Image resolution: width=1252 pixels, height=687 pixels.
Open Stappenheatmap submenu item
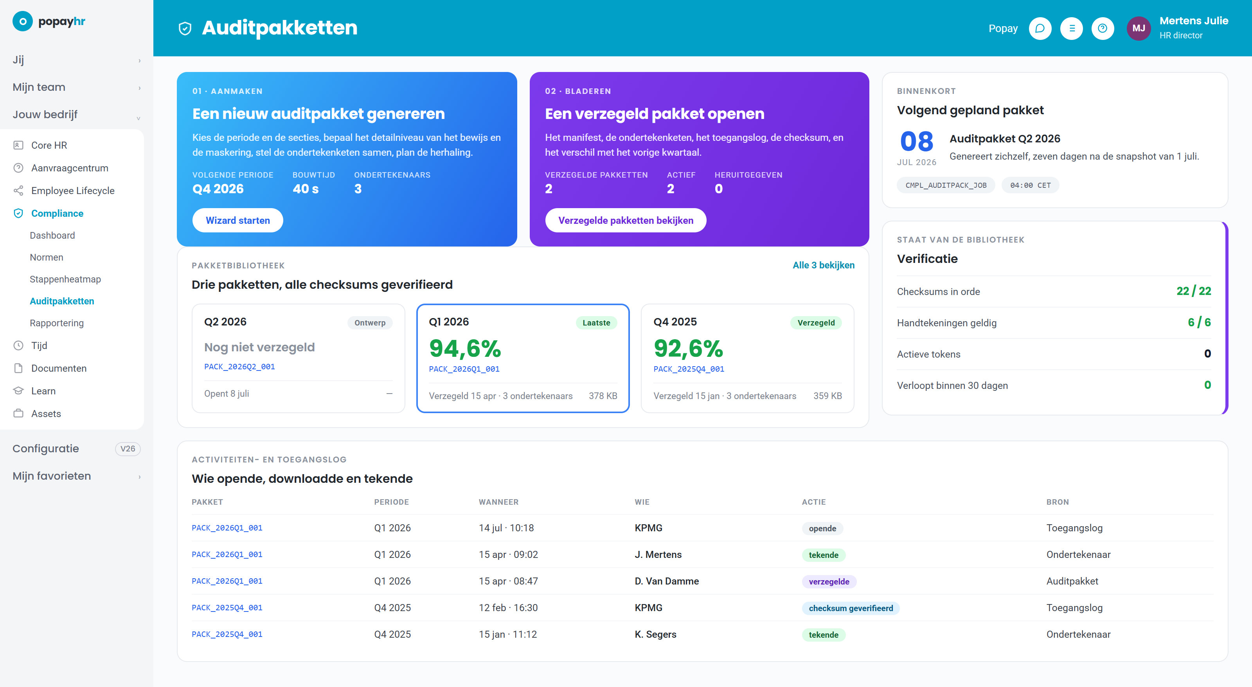pyautogui.click(x=65, y=279)
